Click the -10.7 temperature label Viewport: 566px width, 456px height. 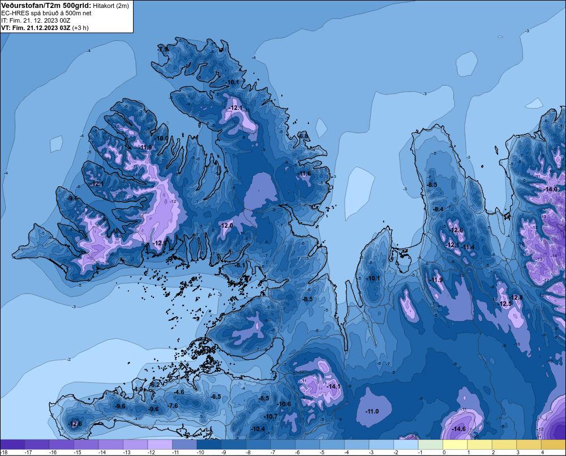tap(271, 416)
